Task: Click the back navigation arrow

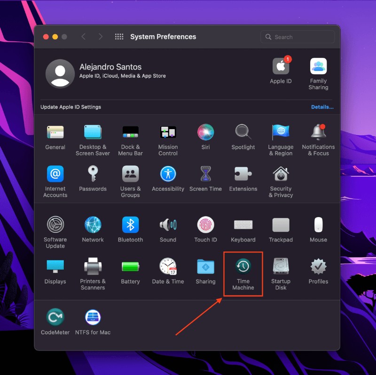Action: click(84, 37)
